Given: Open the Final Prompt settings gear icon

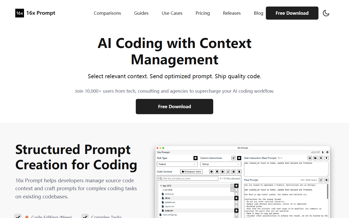Looking at the screenshot, I should pos(327,180).
